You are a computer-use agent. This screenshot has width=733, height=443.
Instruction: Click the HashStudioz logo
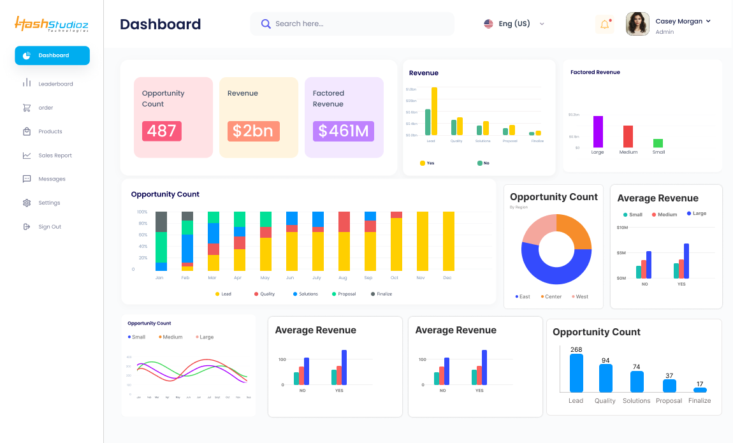[50, 24]
